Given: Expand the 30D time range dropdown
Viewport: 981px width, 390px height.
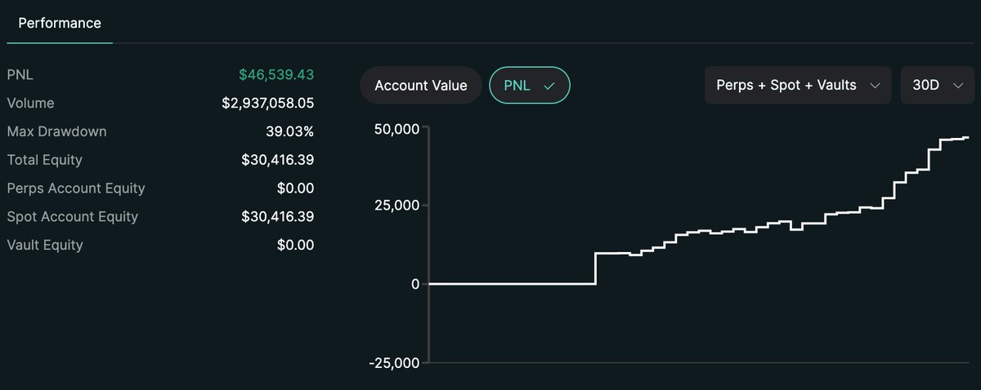Looking at the screenshot, I should pyautogui.click(x=938, y=85).
